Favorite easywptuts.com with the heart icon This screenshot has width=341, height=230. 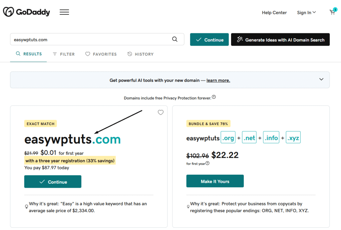(161, 113)
